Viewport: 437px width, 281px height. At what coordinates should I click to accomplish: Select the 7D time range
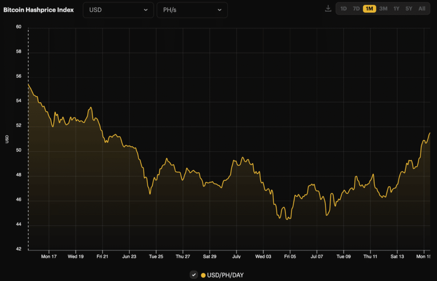click(356, 8)
